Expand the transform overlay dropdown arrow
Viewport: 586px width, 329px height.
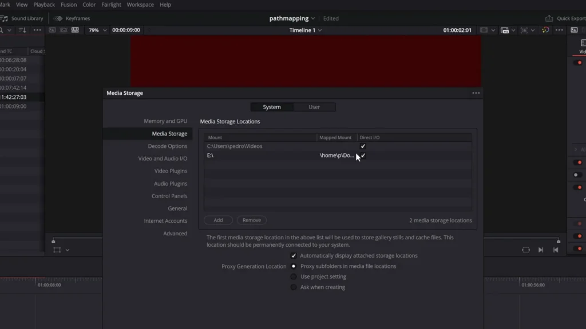pos(533,30)
